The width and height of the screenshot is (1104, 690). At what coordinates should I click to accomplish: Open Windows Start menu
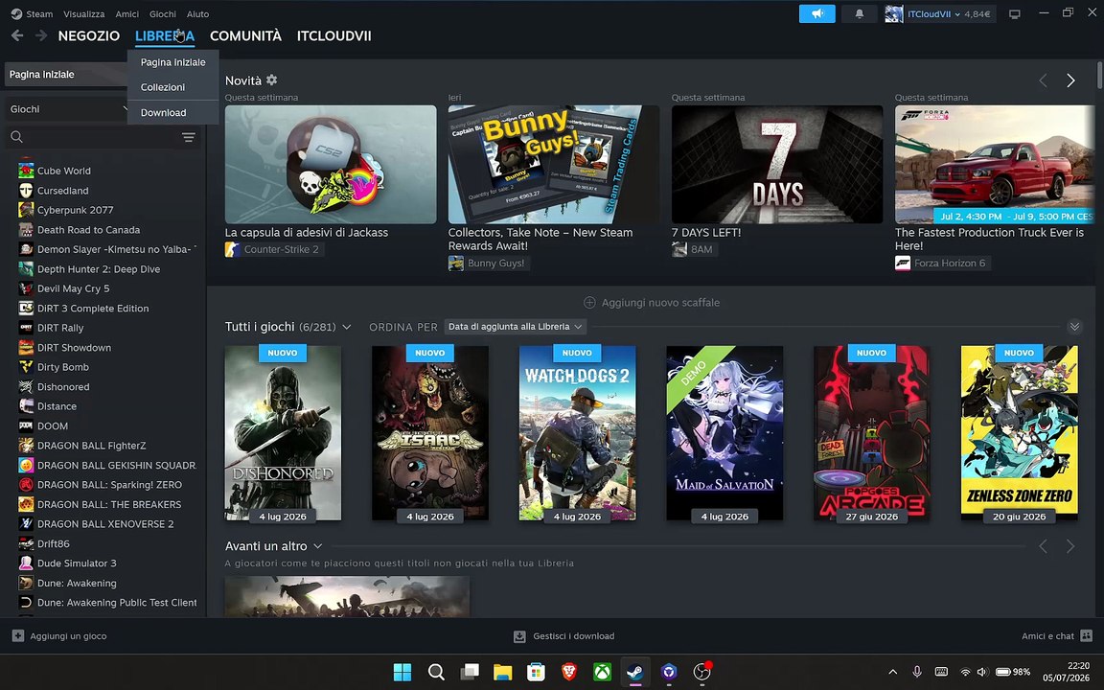(402, 672)
